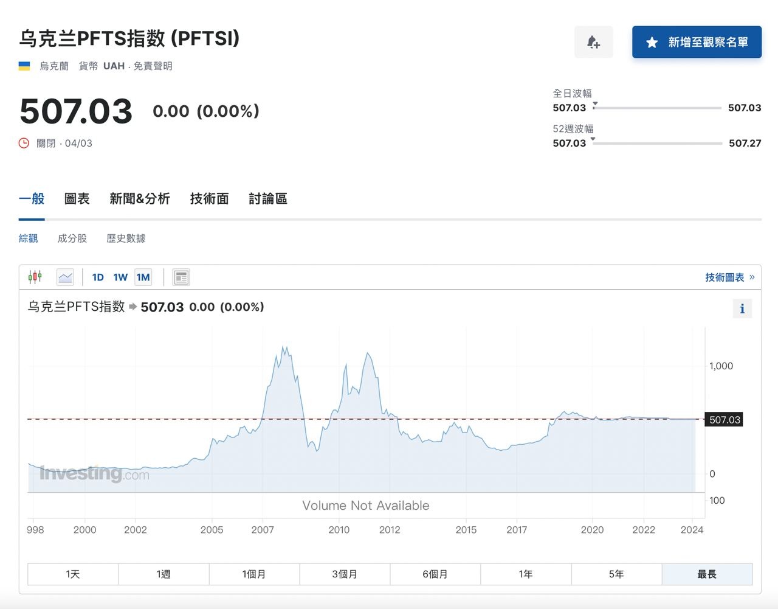The width and height of the screenshot is (778, 609).
Task: Click the chart info 'i' icon
Action: point(742,308)
